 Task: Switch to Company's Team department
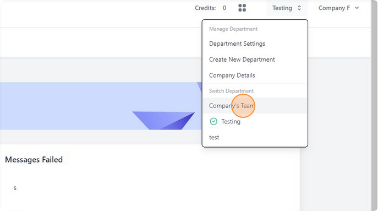[255, 106]
